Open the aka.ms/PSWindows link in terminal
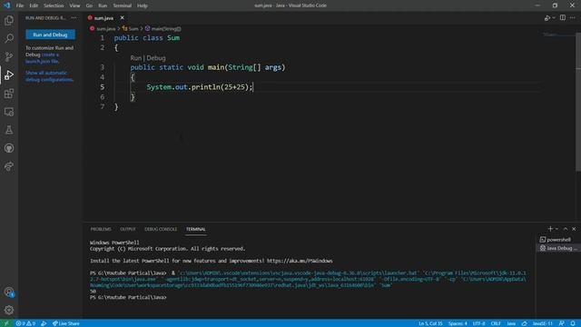The image size is (581, 327). point(300,261)
